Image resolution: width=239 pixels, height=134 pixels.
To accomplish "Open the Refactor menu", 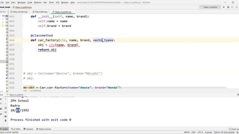I will [x=38, y=3].
